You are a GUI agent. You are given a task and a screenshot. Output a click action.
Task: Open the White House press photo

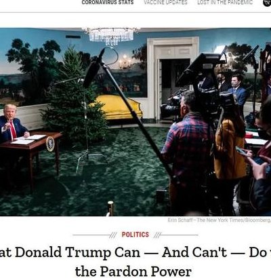[x=135, y=122]
